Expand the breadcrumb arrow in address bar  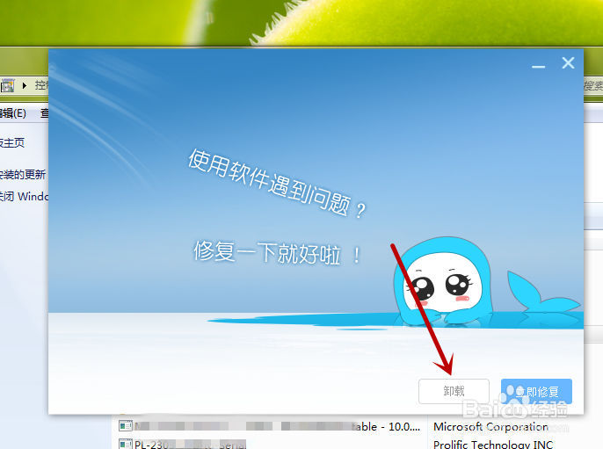click(x=25, y=85)
